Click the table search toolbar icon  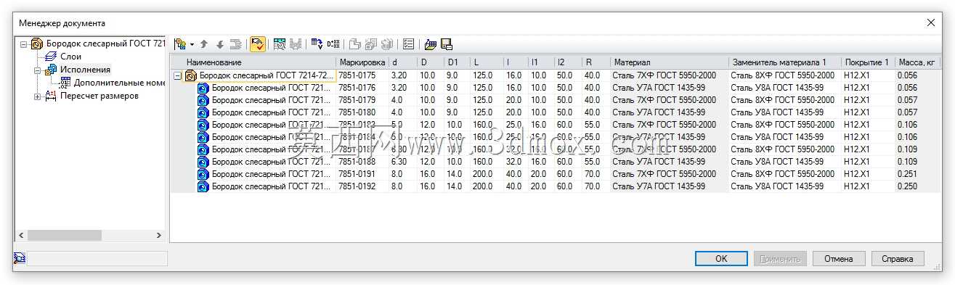coord(280,44)
